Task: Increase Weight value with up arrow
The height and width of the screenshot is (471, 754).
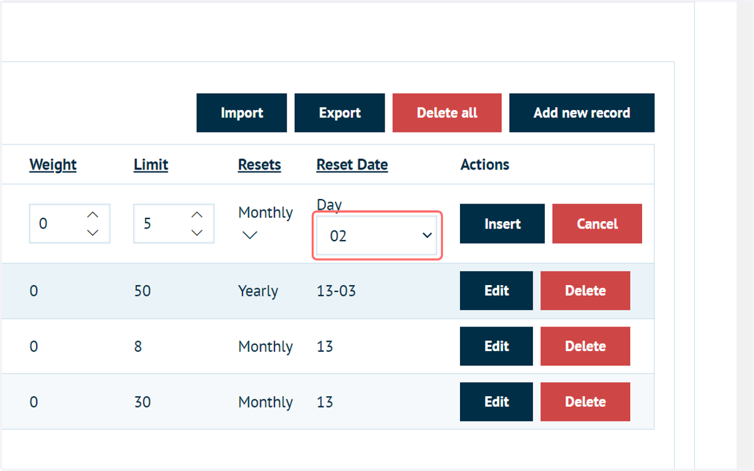Action: (93, 215)
